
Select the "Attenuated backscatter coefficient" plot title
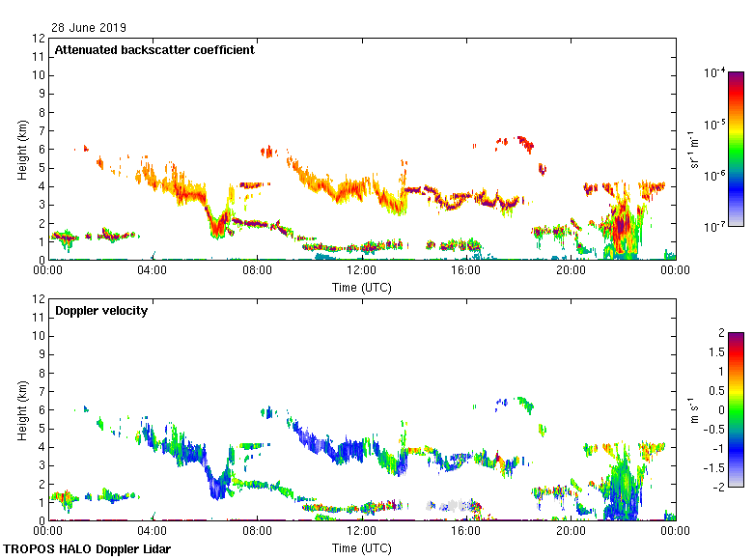click(154, 50)
